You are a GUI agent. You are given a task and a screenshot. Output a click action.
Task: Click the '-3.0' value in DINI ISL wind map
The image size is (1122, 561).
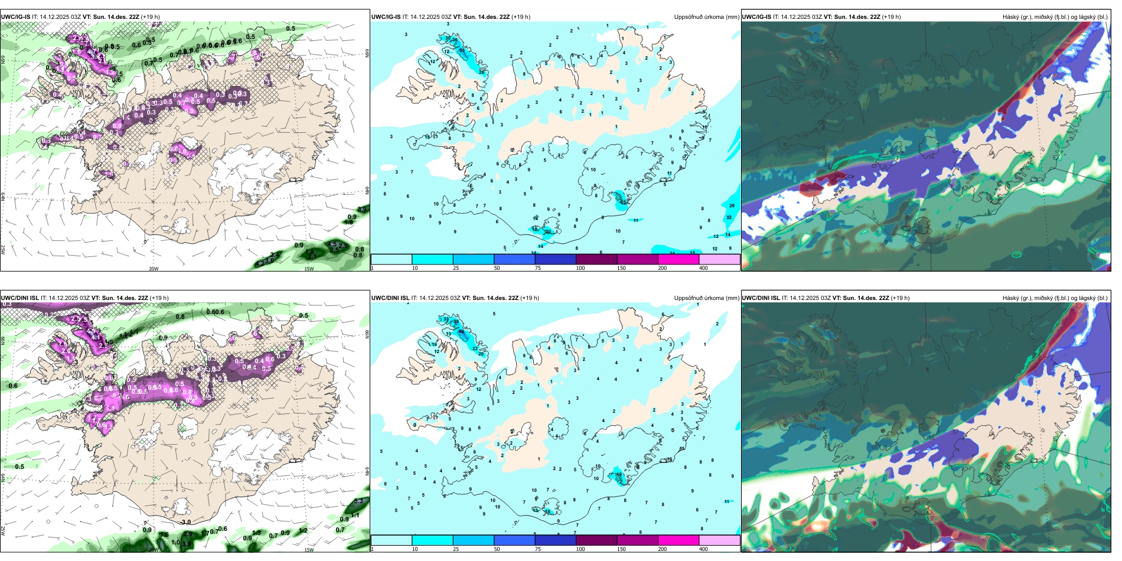pos(185,522)
